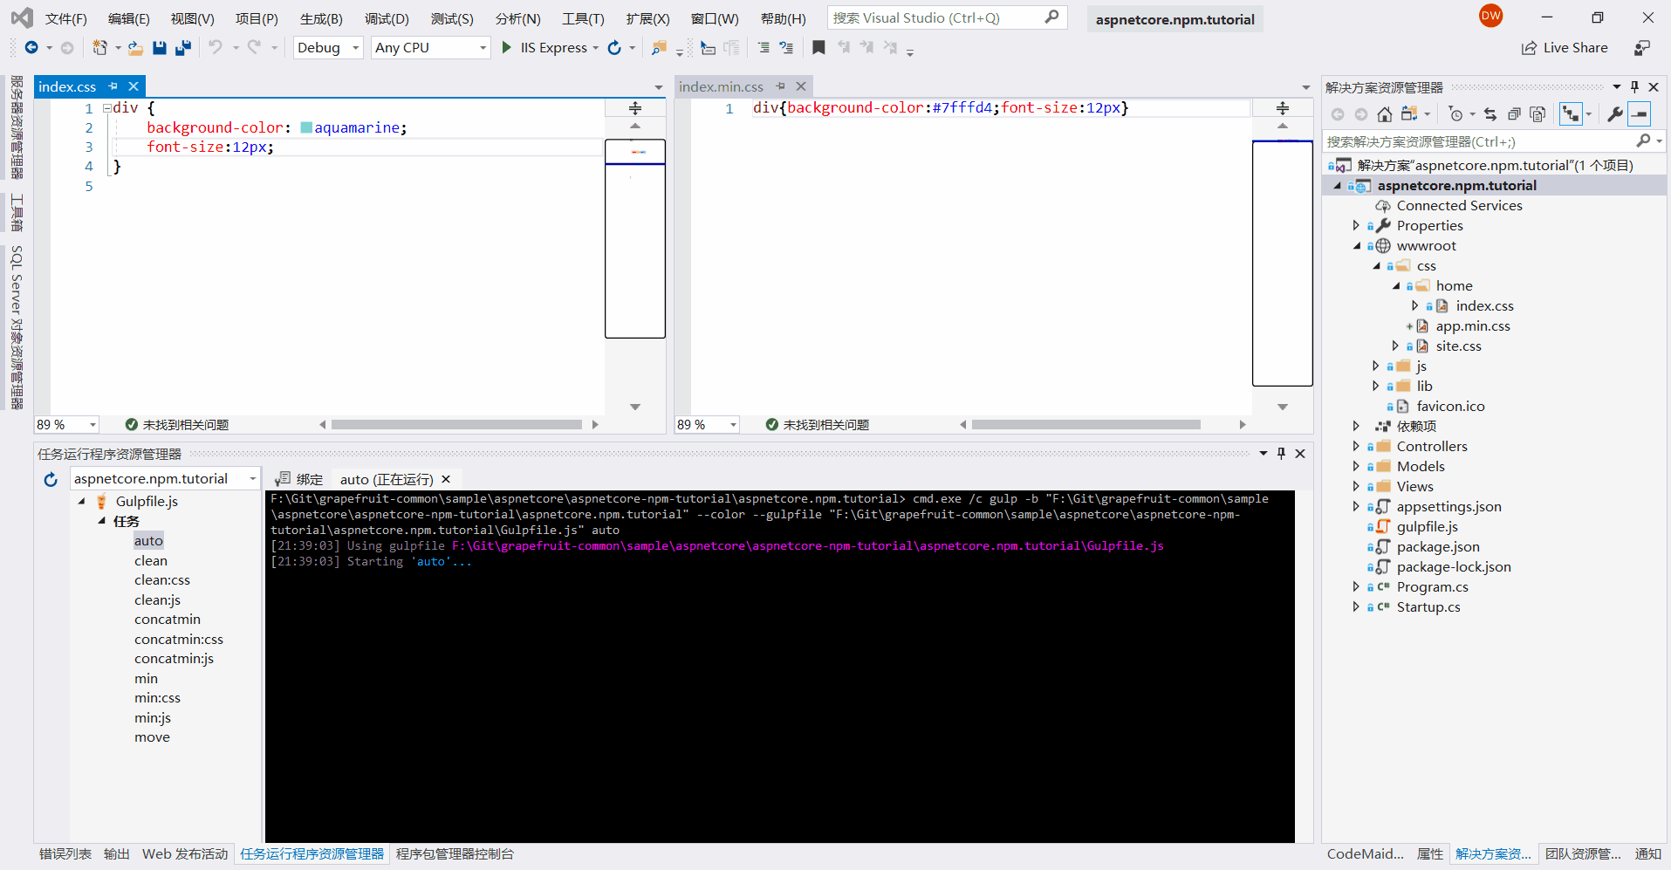Close the auto task output tab
This screenshot has height=870, width=1671.
(x=446, y=479)
